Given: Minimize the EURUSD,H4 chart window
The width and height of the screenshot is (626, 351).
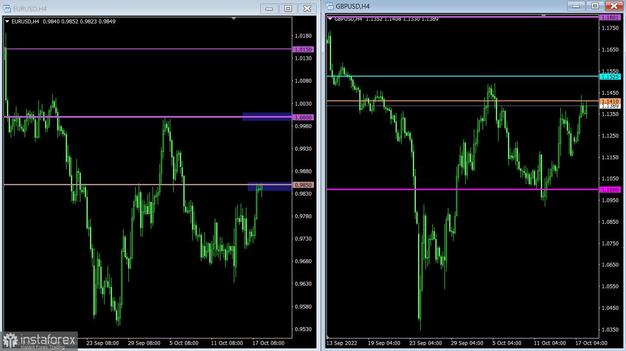Looking at the screenshot, I should pos(269,9).
